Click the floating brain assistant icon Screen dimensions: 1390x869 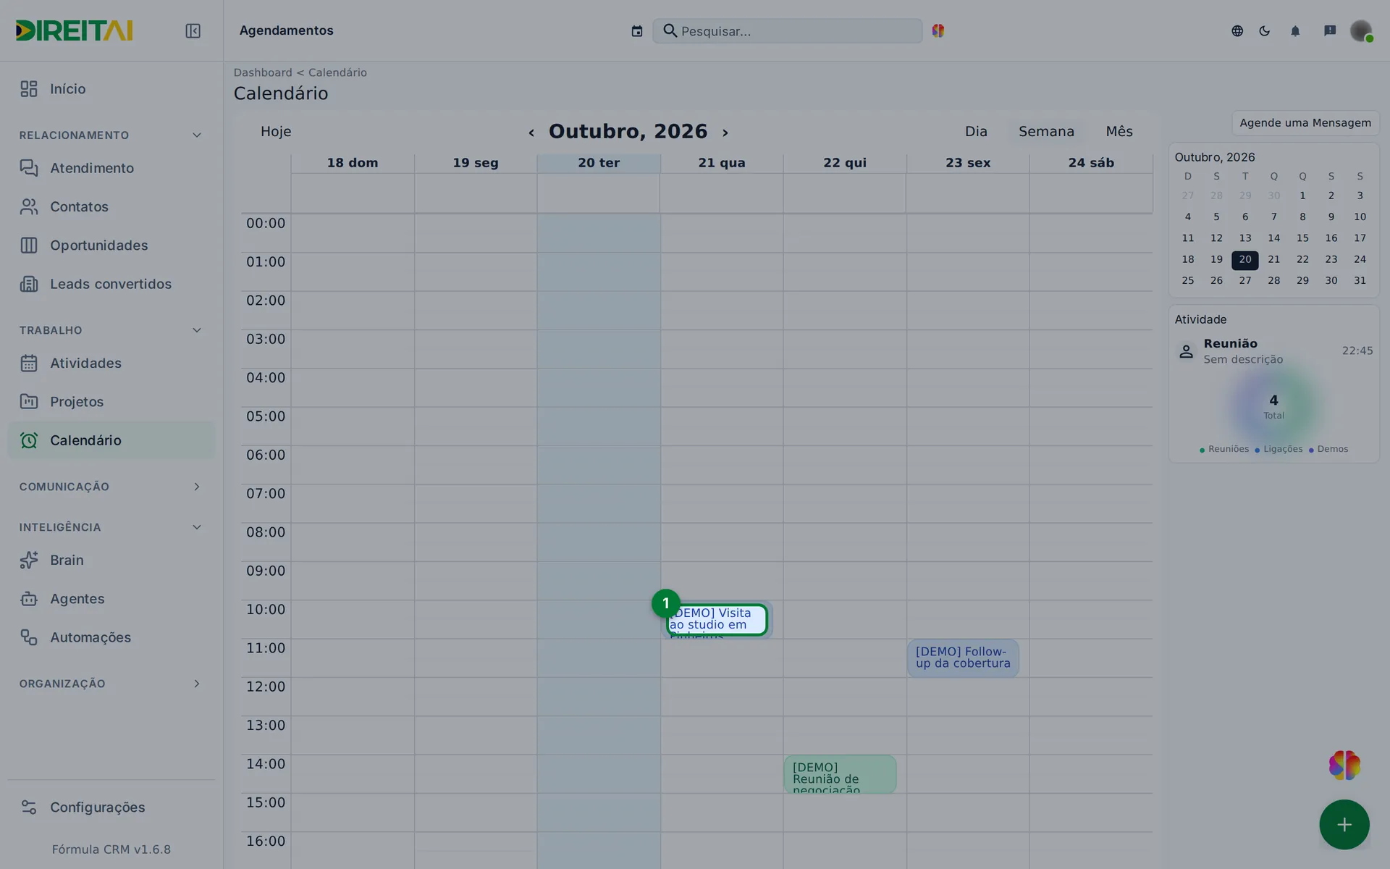coord(1344,765)
